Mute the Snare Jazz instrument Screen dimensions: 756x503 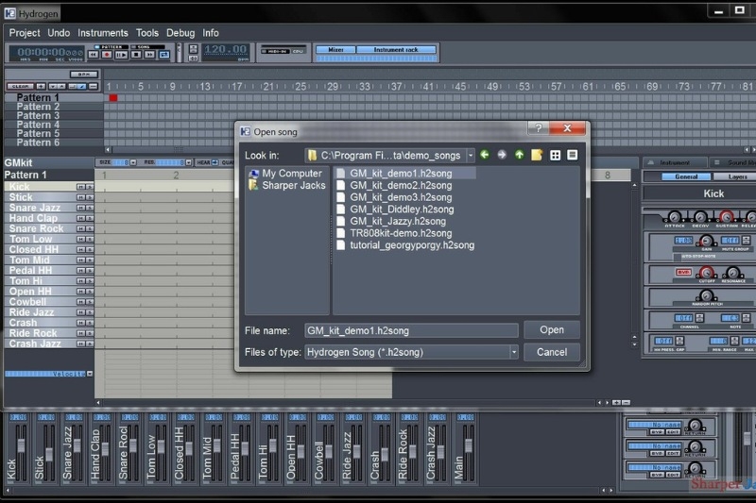tap(80, 208)
